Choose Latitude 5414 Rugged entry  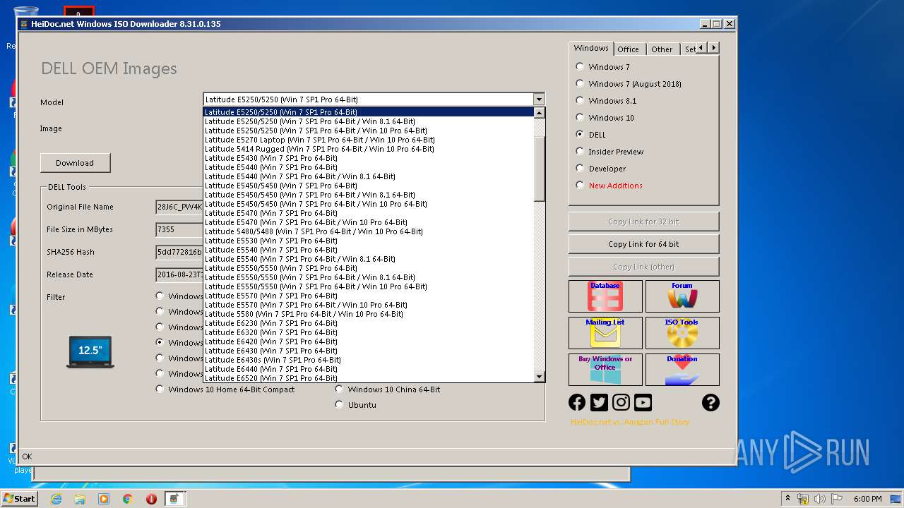pos(368,149)
